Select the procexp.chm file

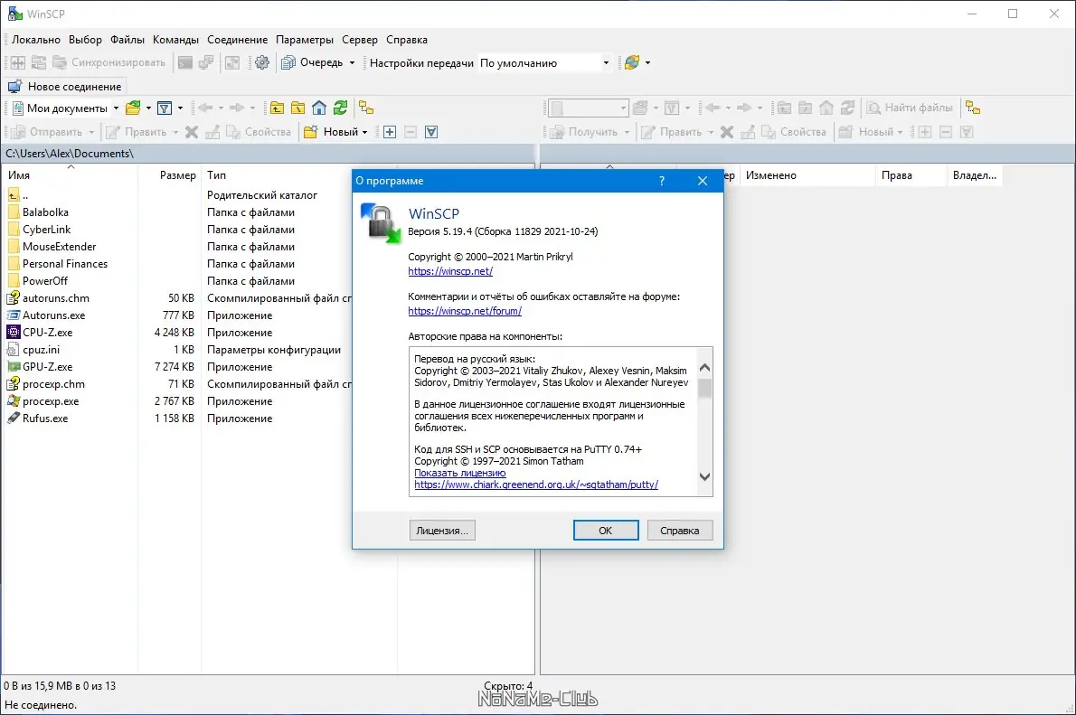click(53, 383)
